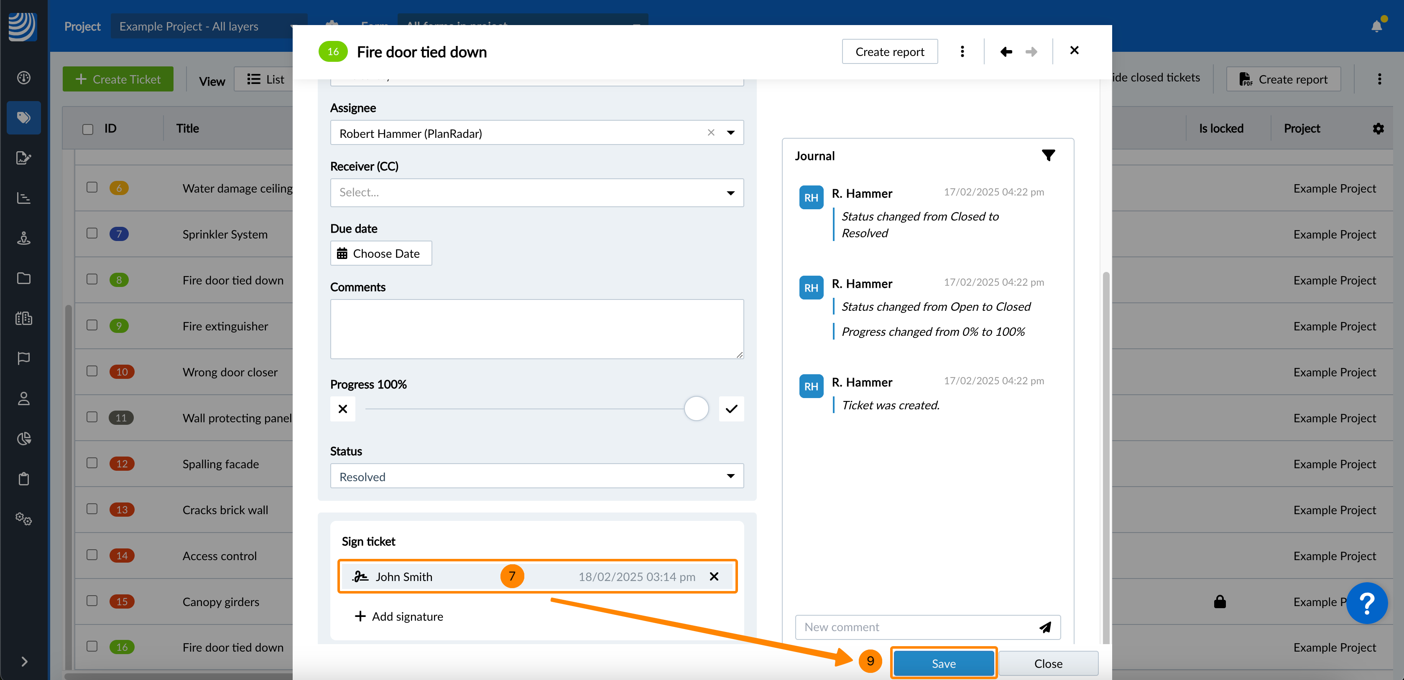Open table column settings via the gear icon
This screenshot has width=1404, height=680.
1378,129
